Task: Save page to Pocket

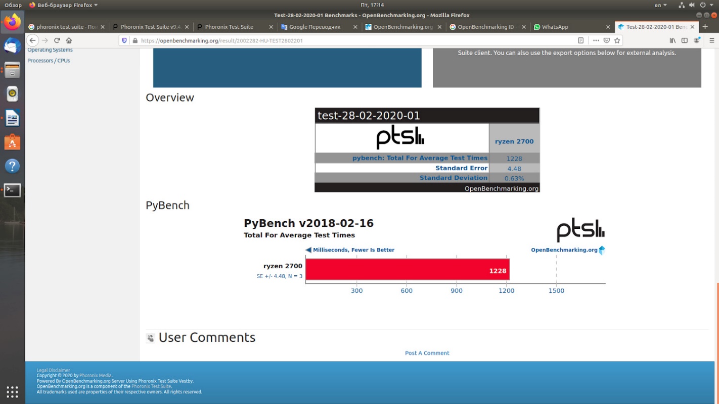Action: [x=607, y=40]
